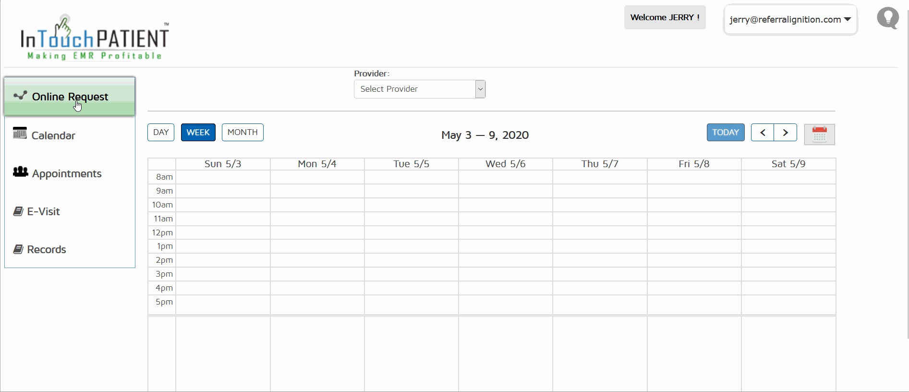Switch to DAY view
The height and width of the screenshot is (392, 909).
point(161,133)
